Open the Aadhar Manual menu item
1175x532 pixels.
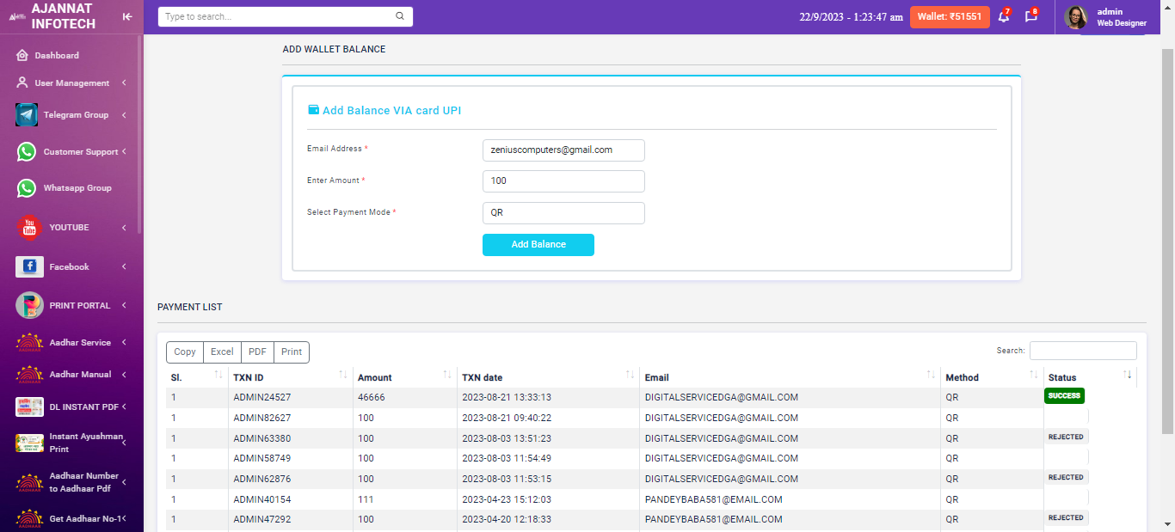(x=80, y=375)
